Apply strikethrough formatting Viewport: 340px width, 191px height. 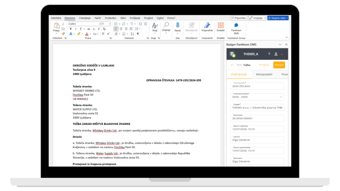click(89, 29)
